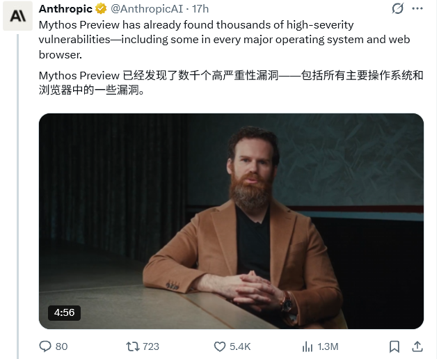Click the 1.3M views count
The height and width of the screenshot is (359, 439).
point(328,346)
